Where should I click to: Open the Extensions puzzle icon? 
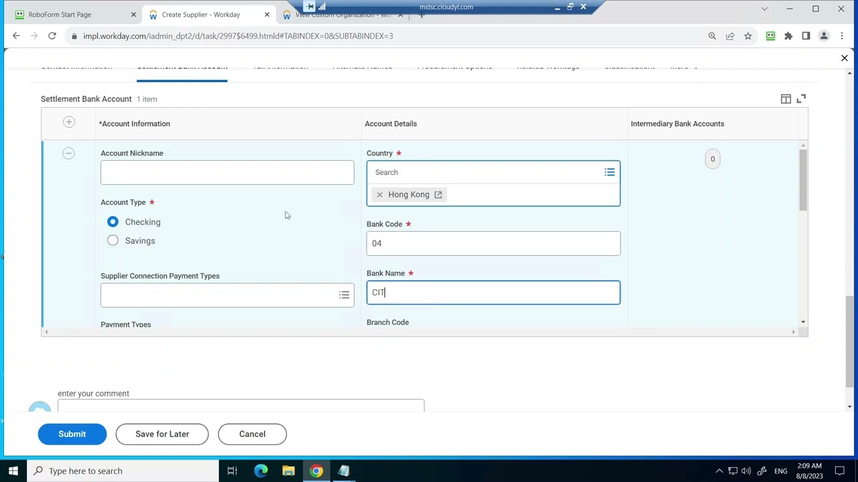click(788, 36)
